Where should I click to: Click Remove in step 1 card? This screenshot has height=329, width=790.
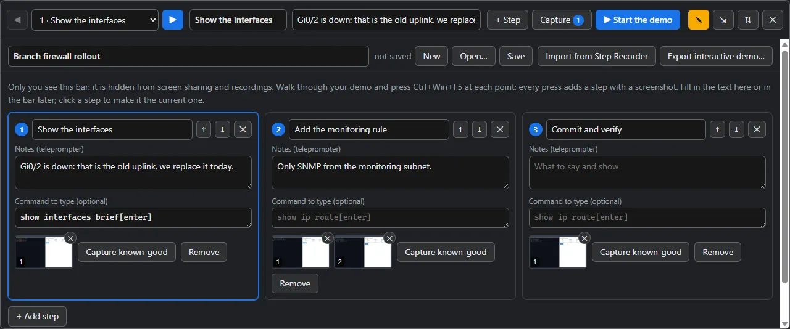click(x=204, y=252)
